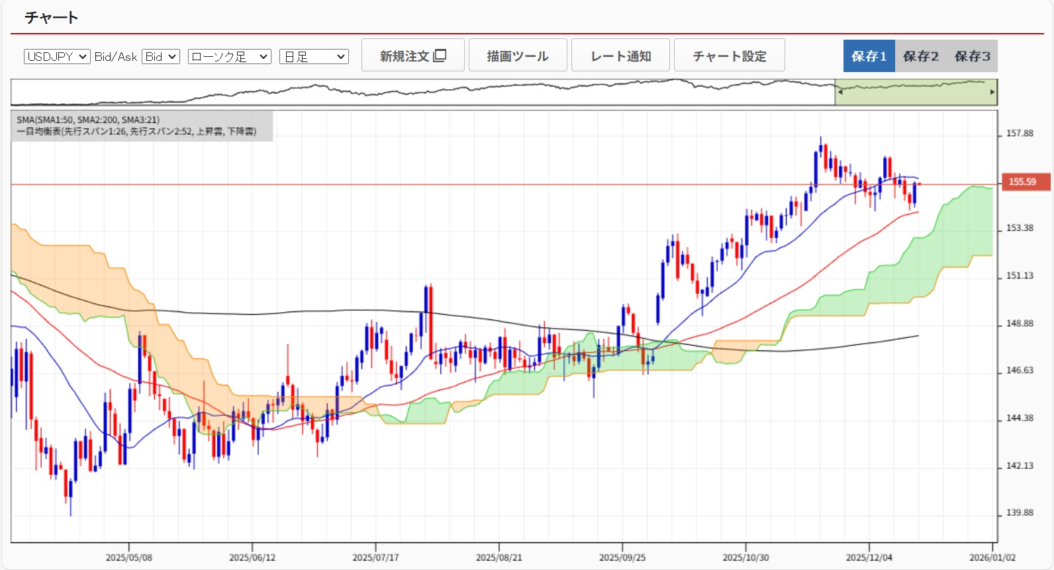1054x570 pixels.
Task: Expand the ローソク足 chart type dropdown
Action: 229,57
